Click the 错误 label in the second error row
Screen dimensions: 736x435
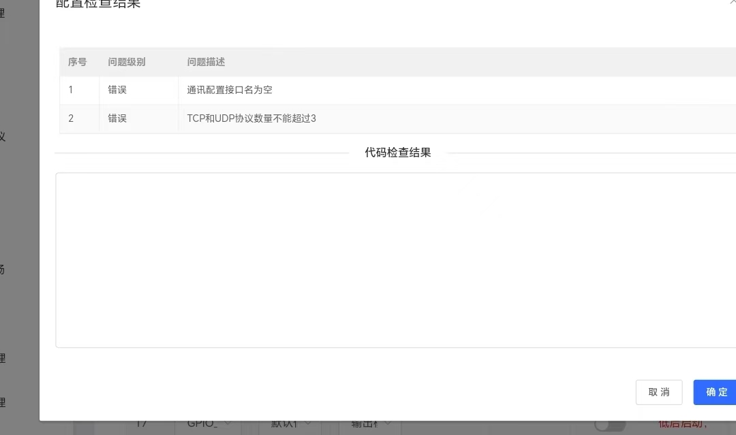click(x=116, y=118)
